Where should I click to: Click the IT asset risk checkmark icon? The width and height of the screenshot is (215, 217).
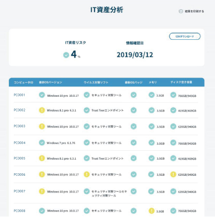pyautogui.click(x=66, y=55)
